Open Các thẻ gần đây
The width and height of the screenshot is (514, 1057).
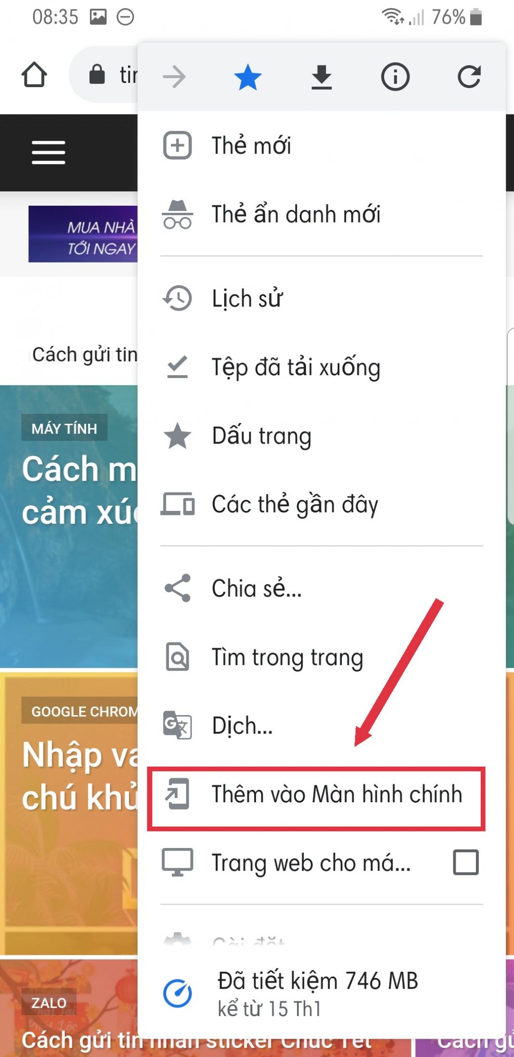[321, 505]
